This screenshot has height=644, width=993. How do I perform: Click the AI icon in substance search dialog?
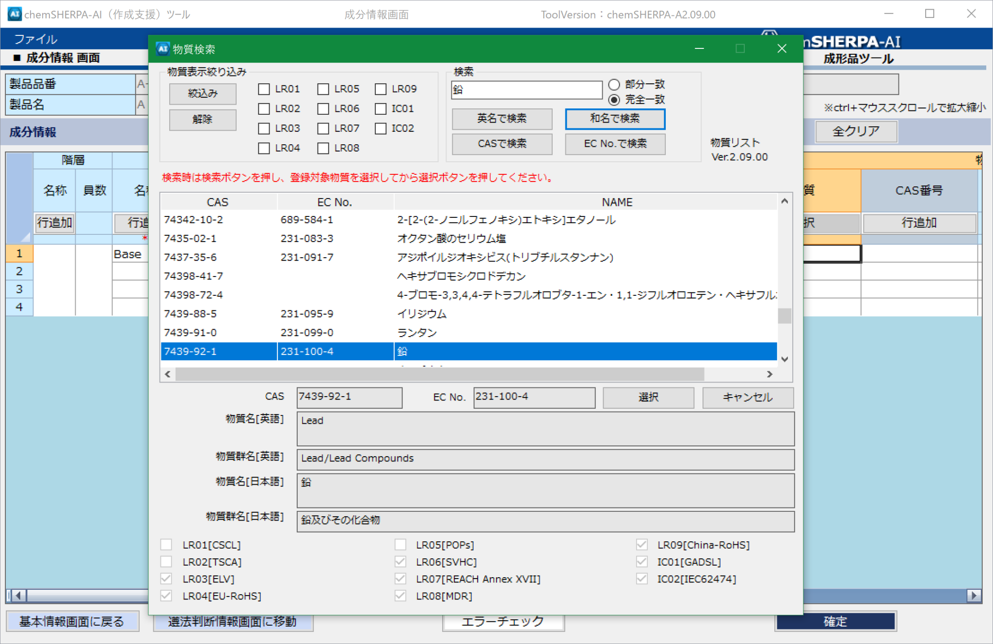click(162, 48)
